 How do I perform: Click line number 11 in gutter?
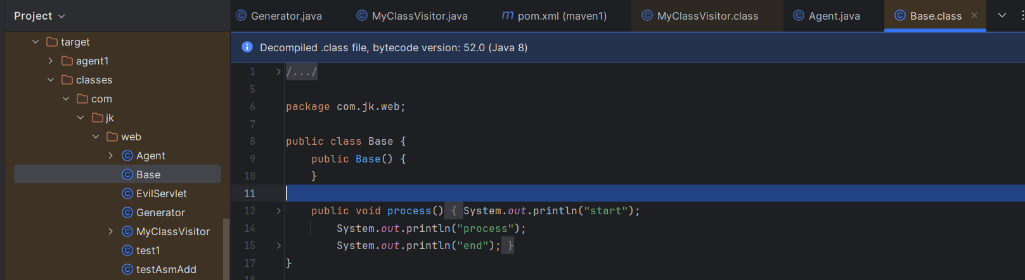(x=250, y=193)
